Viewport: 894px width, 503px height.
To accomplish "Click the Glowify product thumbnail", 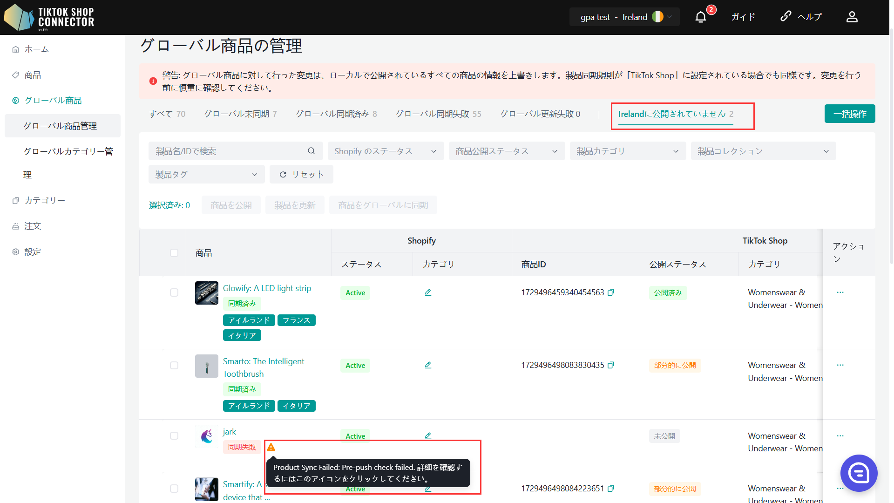I will click(x=207, y=293).
